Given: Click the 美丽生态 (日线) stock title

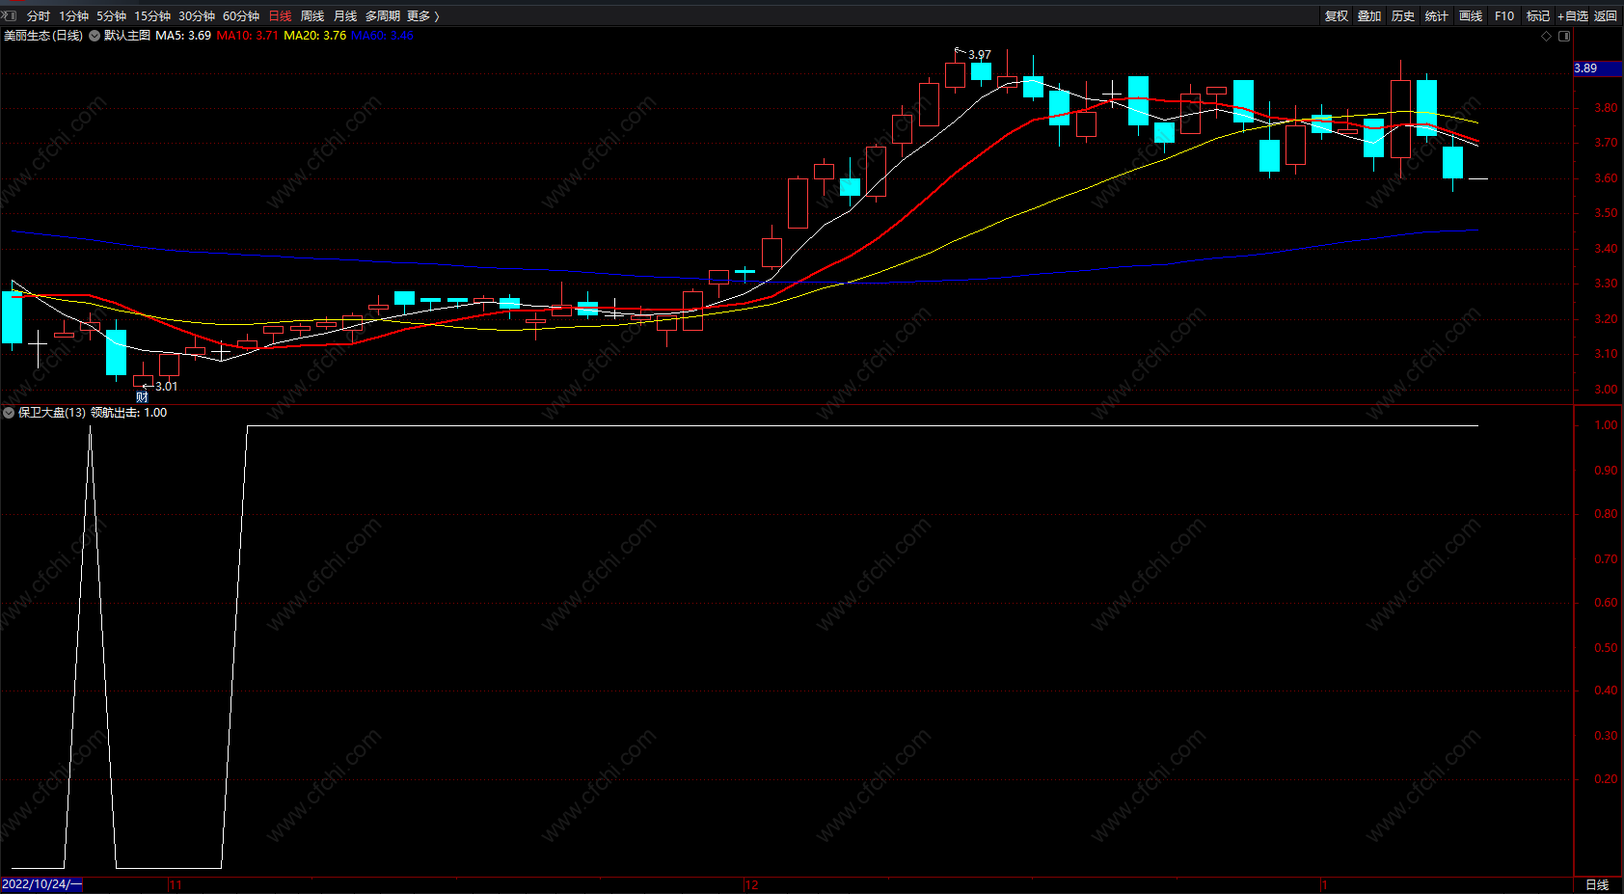Looking at the screenshot, I should [43, 36].
